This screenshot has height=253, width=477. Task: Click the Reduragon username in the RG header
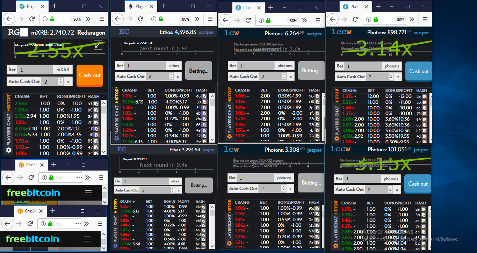click(x=91, y=32)
